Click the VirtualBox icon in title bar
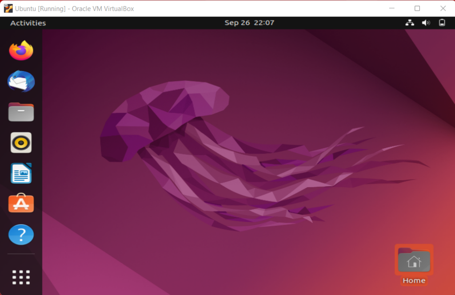Viewport: 455px width, 295px height. point(8,8)
